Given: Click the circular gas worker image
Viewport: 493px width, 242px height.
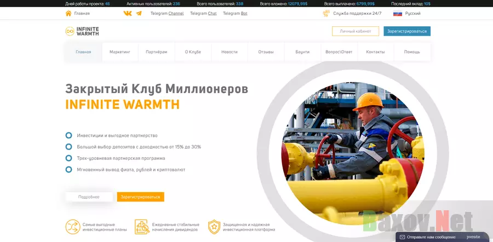Looking at the screenshot, I should 352,153.
